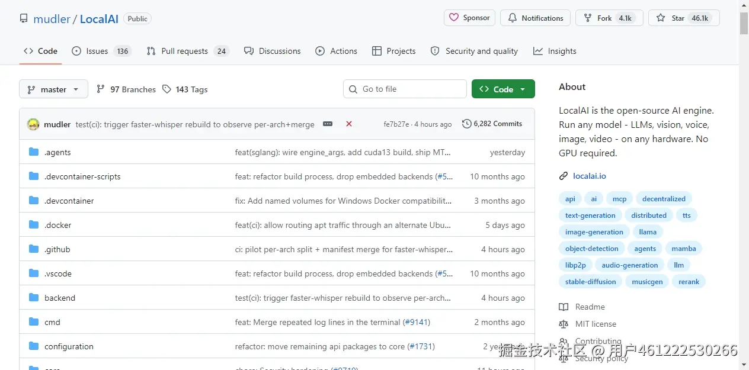Image resolution: width=749 pixels, height=370 pixels.
Task: Open the Readme link in About
Action: [590, 307]
